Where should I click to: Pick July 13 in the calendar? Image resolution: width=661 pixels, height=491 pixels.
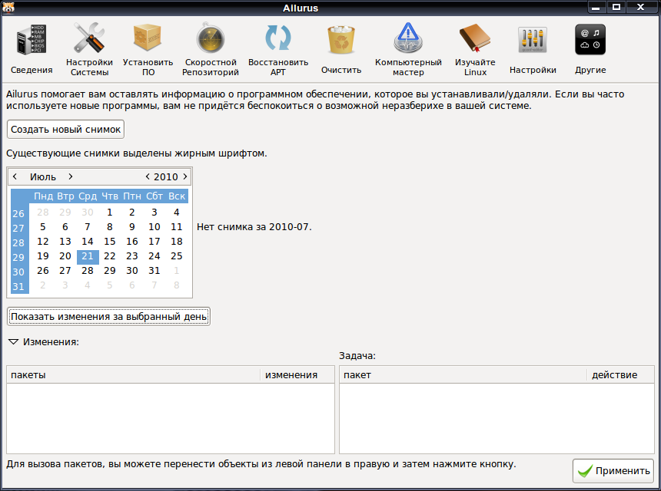click(65, 242)
